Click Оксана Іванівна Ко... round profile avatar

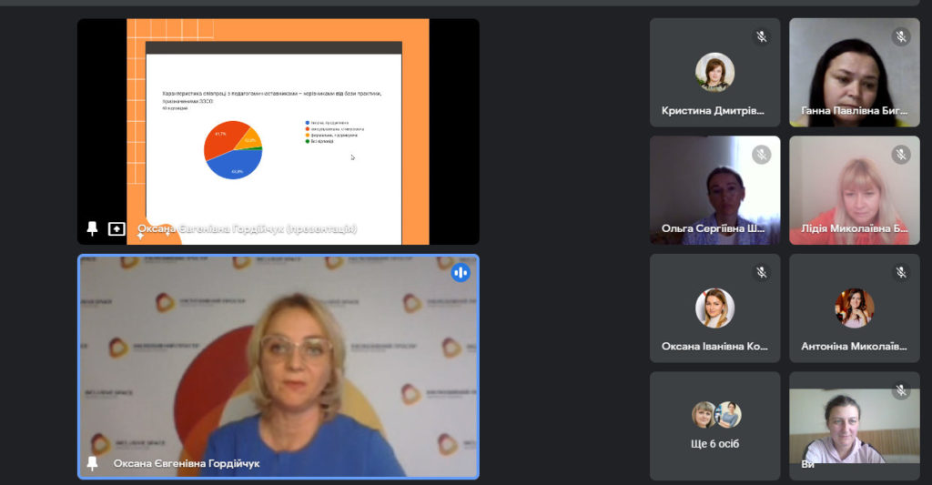pyautogui.click(x=714, y=308)
